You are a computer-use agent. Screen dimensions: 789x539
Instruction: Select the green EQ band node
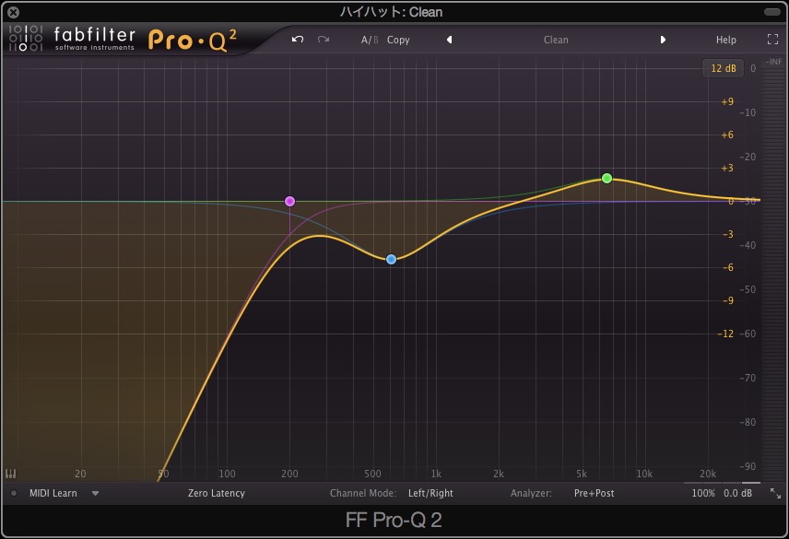click(606, 178)
